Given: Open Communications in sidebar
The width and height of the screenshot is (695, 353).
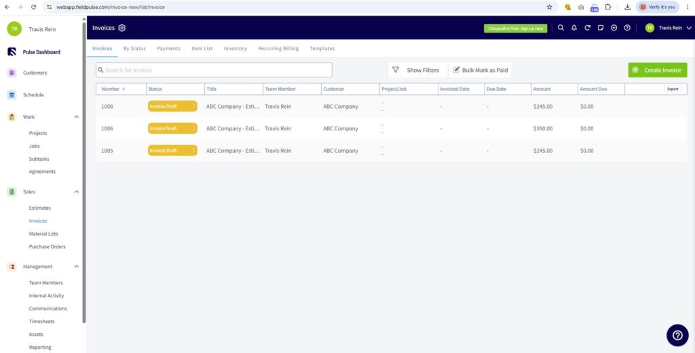Looking at the screenshot, I should (x=48, y=309).
